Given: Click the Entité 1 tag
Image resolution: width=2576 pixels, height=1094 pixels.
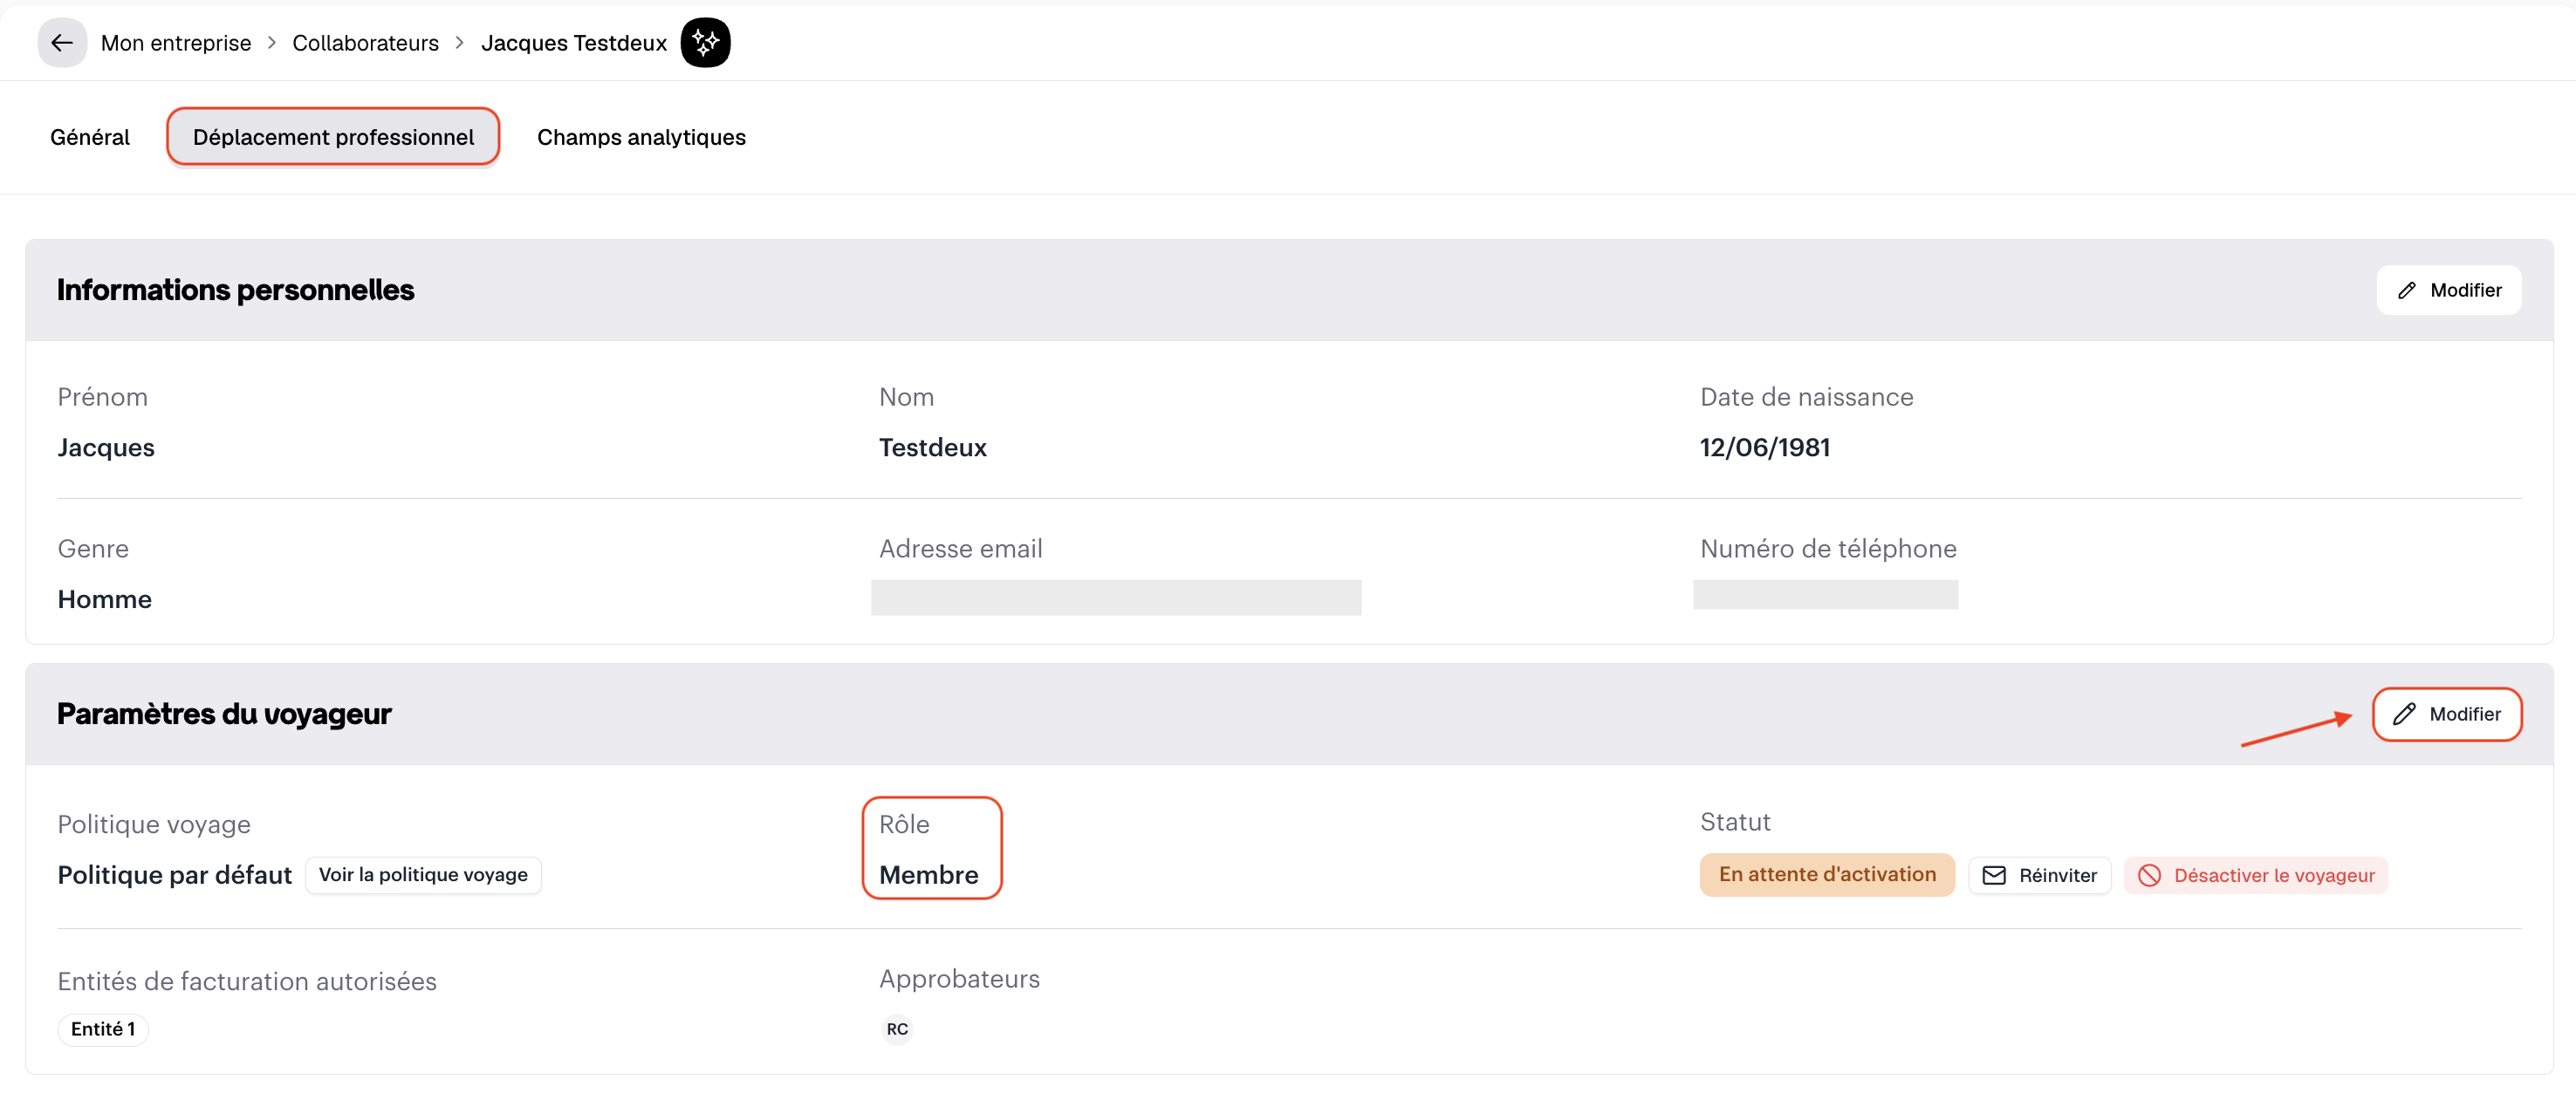Looking at the screenshot, I should (x=103, y=1029).
